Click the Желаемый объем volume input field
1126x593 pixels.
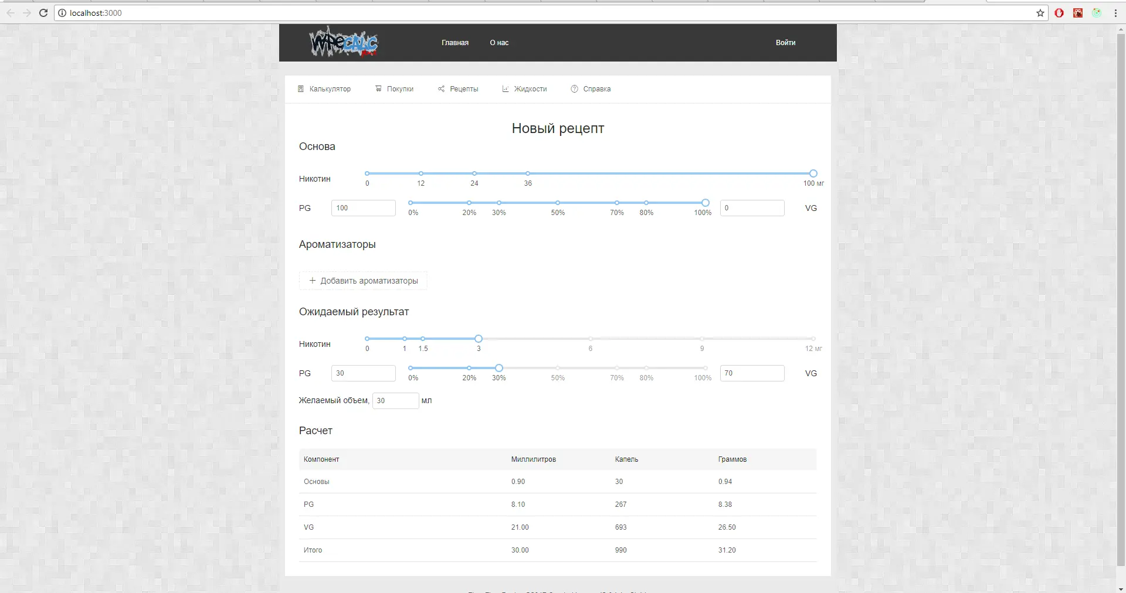[x=395, y=401]
